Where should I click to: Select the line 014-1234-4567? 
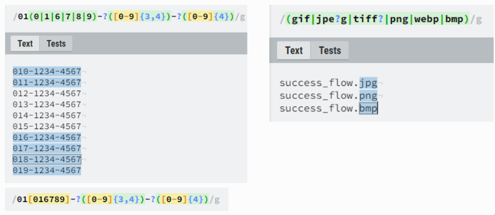coord(47,115)
